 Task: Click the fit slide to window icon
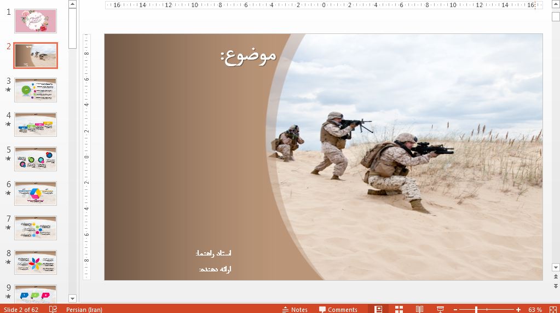coord(555,309)
